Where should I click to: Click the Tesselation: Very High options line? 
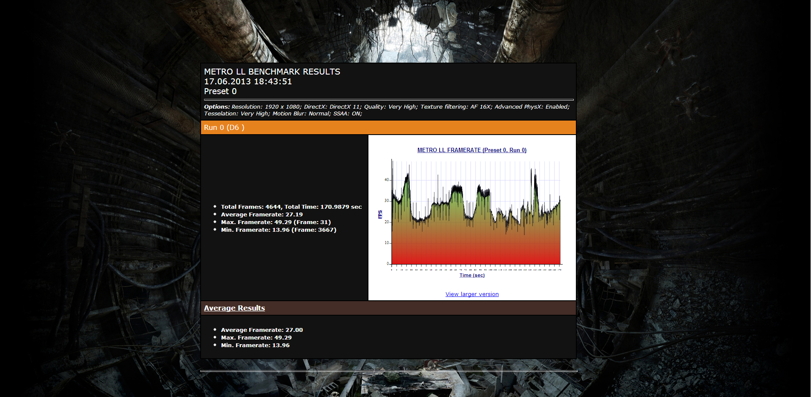283,113
